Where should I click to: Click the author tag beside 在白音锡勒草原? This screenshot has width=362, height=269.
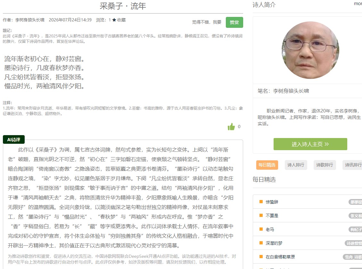tap(352, 257)
